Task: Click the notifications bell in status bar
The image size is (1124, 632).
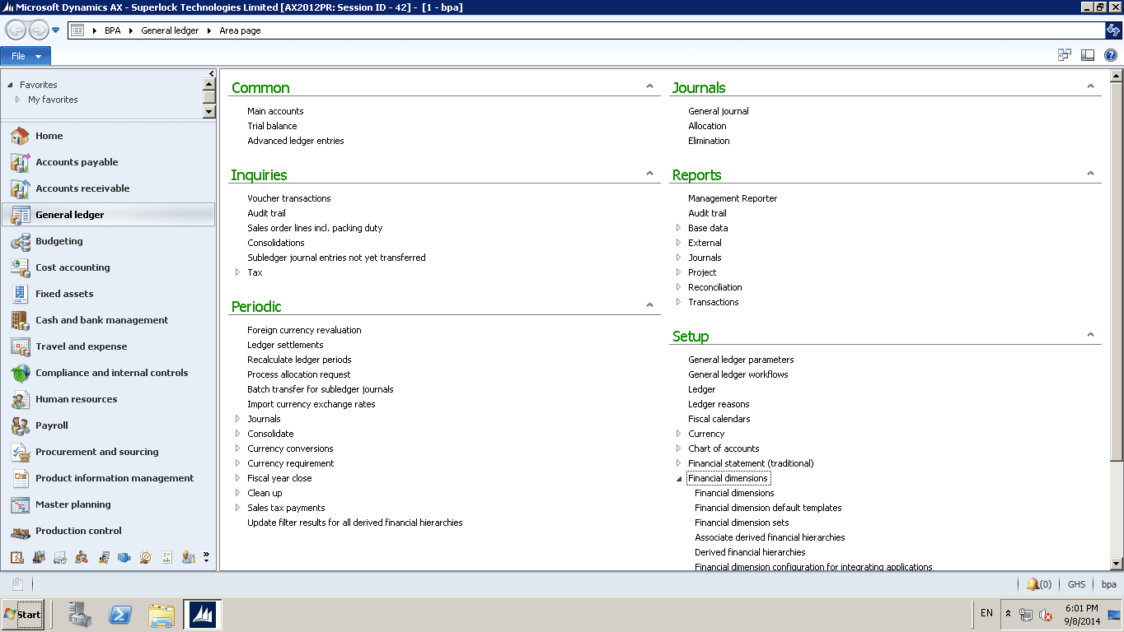Action: (1033, 584)
